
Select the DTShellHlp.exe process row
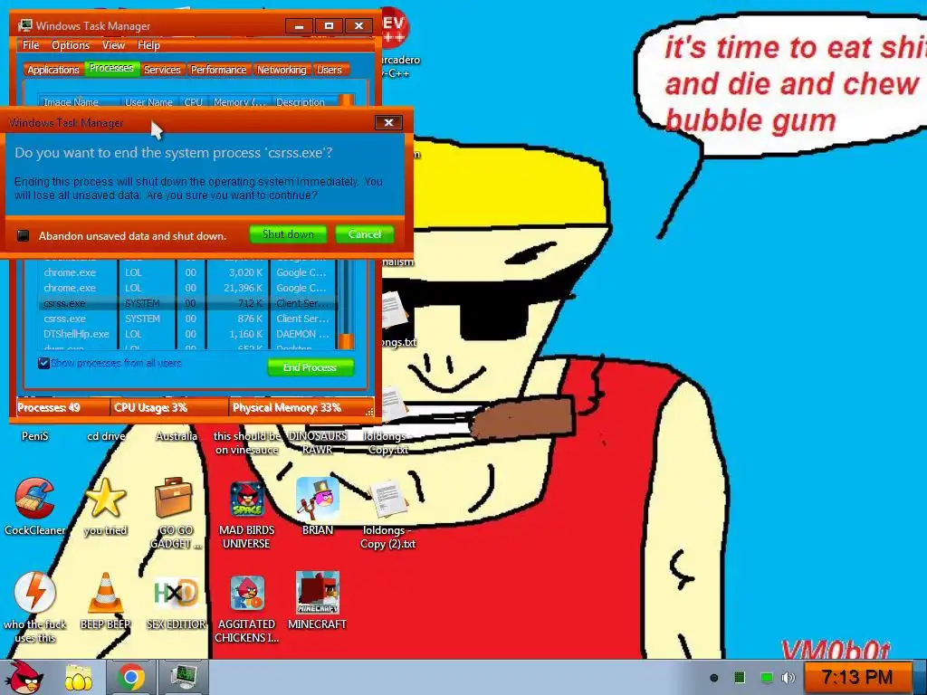click(x=188, y=334)
